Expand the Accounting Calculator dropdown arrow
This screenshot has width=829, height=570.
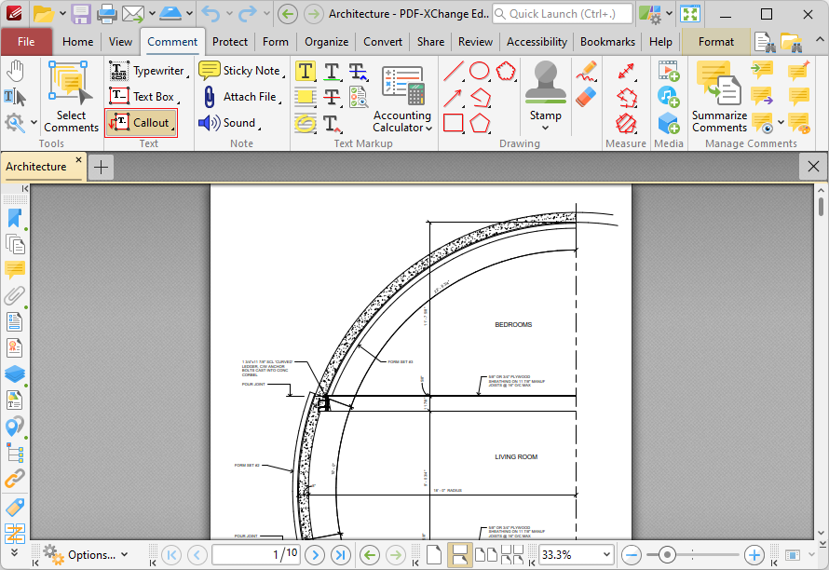coord(428,128)
